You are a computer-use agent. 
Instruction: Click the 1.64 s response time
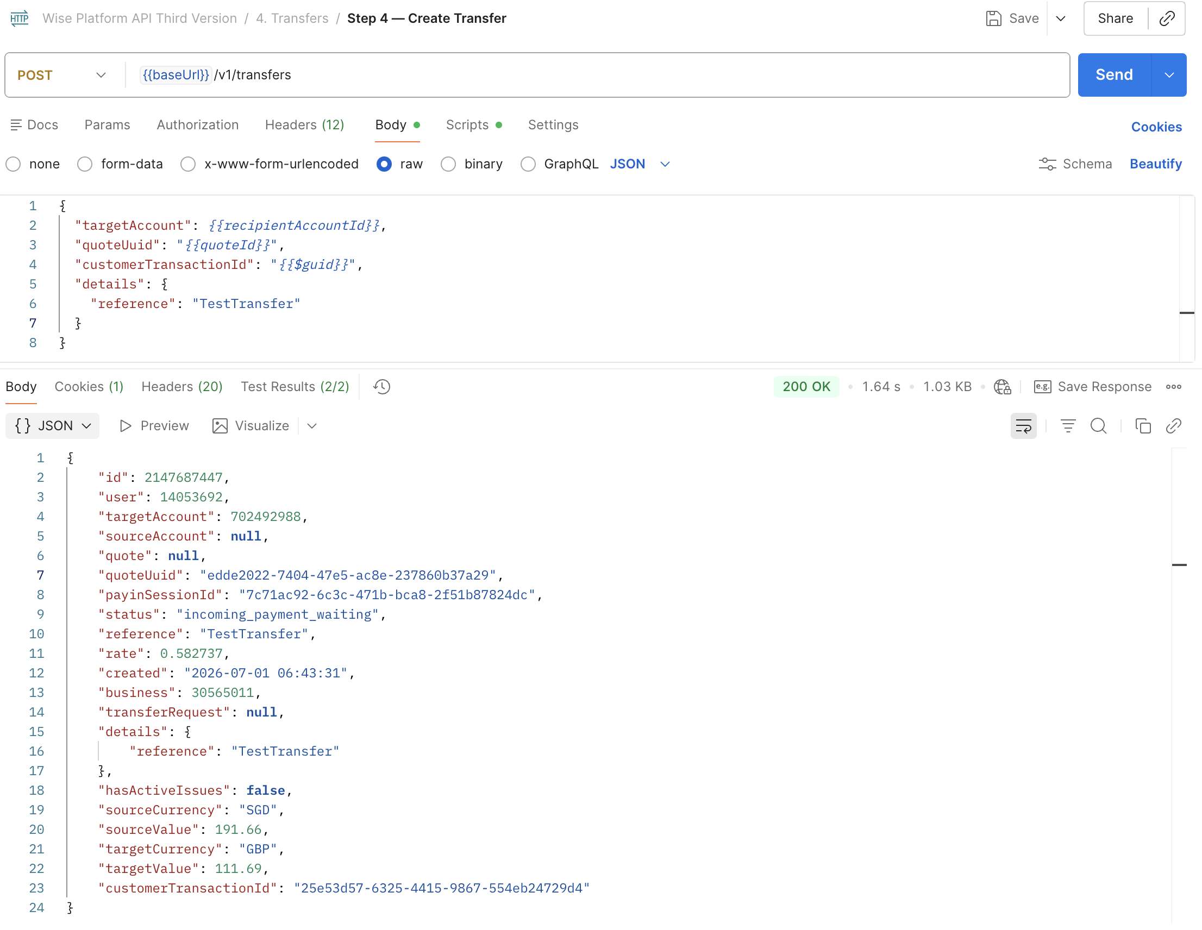[881, 387]
